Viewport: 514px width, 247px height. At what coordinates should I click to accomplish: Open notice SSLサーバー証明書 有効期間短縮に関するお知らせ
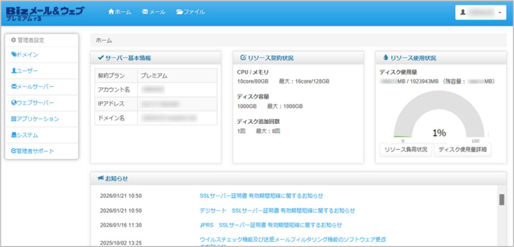point(261,196)
